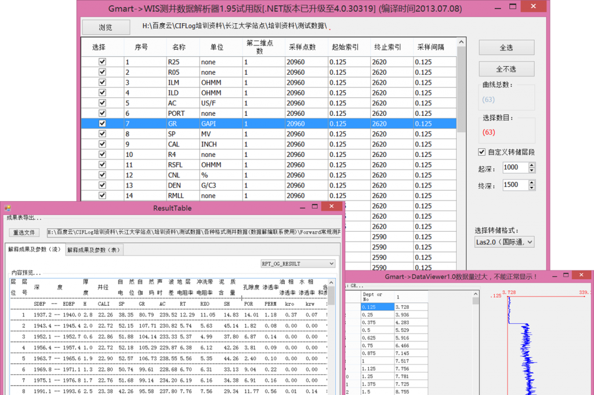This screenshot has width=594, height=395.
Task: Select DataViewer value cell 3.936
Action: click(x=411, y=315)
